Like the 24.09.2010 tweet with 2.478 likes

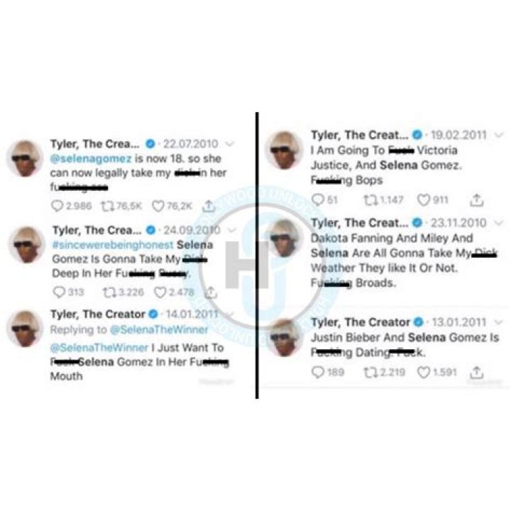coord(160,292)
